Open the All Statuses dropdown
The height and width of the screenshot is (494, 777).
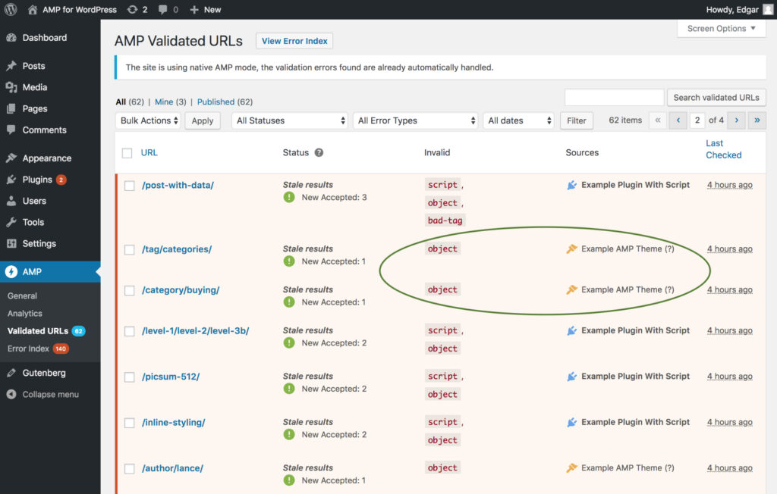pos(290,120)
